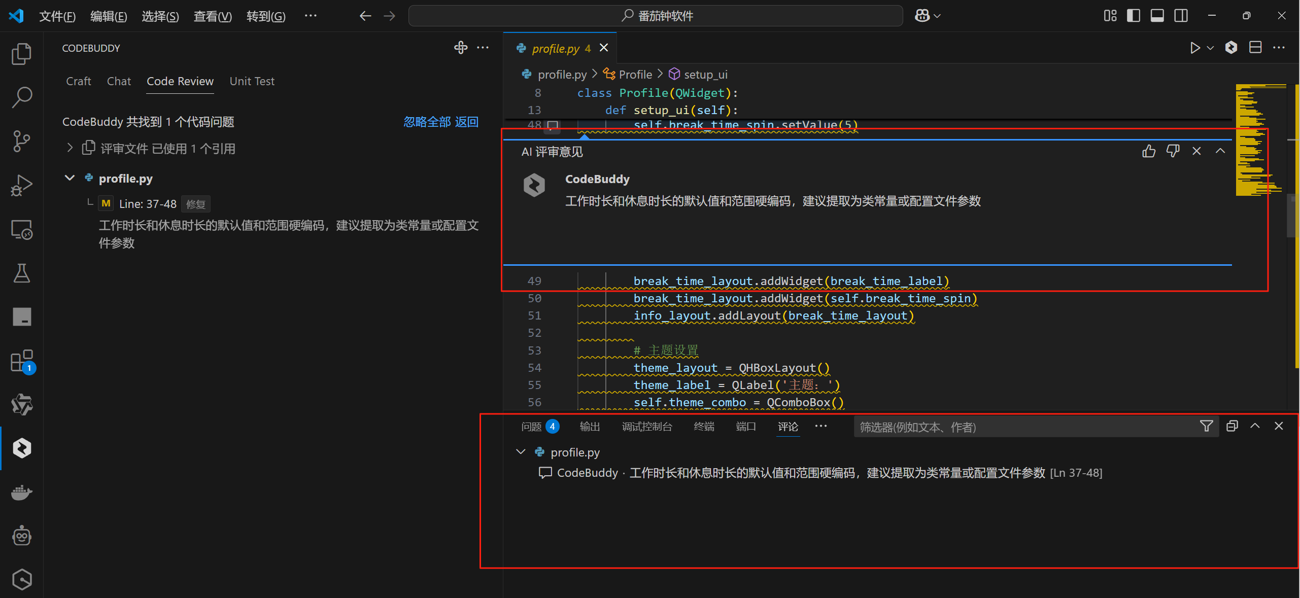Select the Search icon in the sidebar
Screen dimensions: 1300x598
21,97
